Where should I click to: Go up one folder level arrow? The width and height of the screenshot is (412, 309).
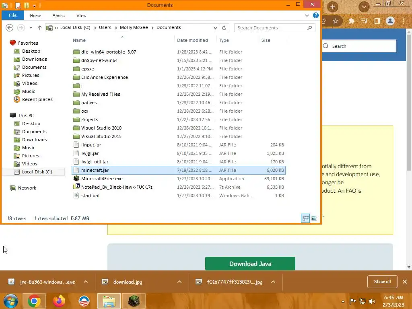point(40,28)
